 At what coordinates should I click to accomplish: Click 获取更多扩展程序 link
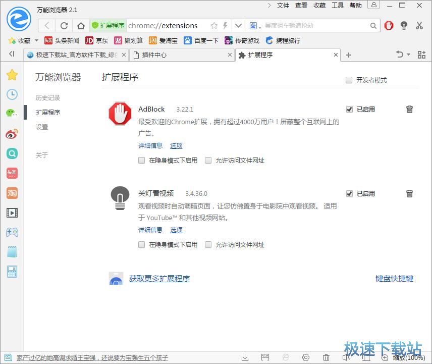click(x=159, y=279)
